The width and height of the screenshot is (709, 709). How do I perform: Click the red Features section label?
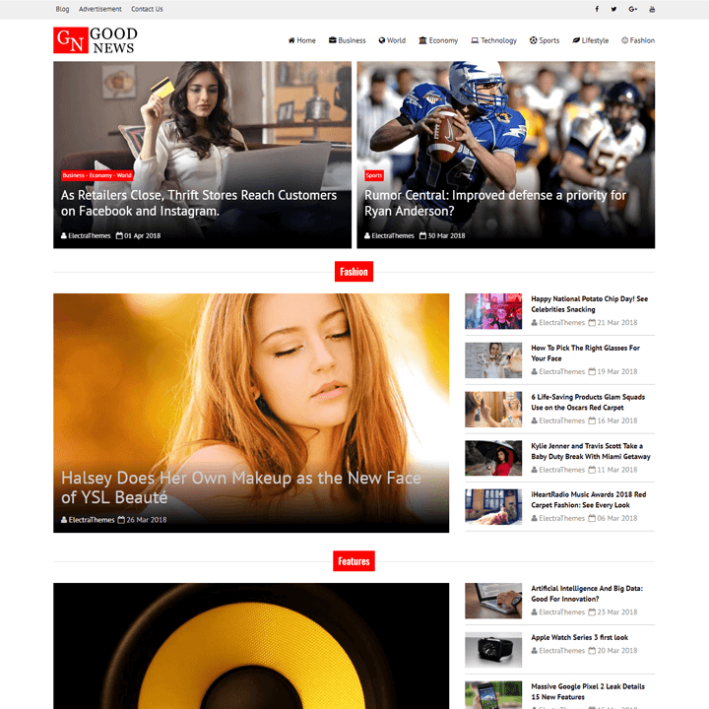tap(354, 561)
